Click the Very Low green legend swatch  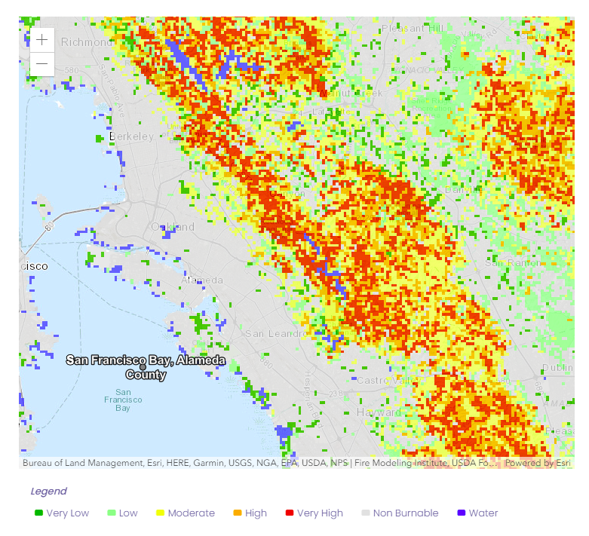click(x=38, y=513)
